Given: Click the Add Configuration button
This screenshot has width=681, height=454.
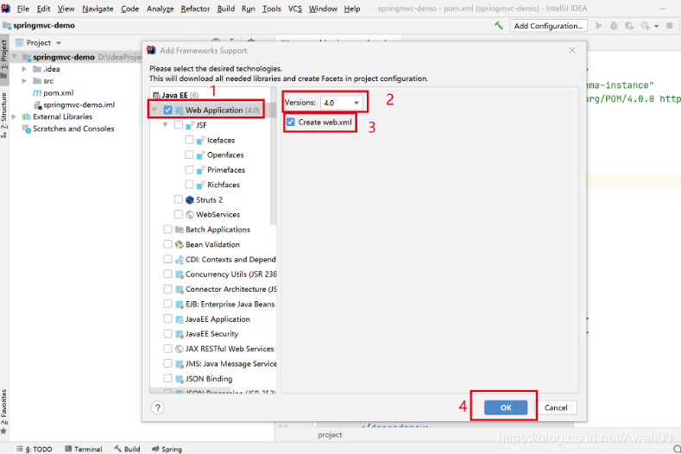Looking at the screenshot, I should coord(548,26).
